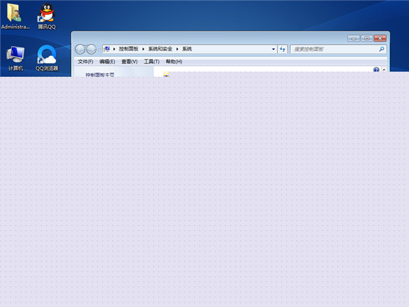Go forward with the forward arrow button
409x307 pixels.
tap(91, 49)
